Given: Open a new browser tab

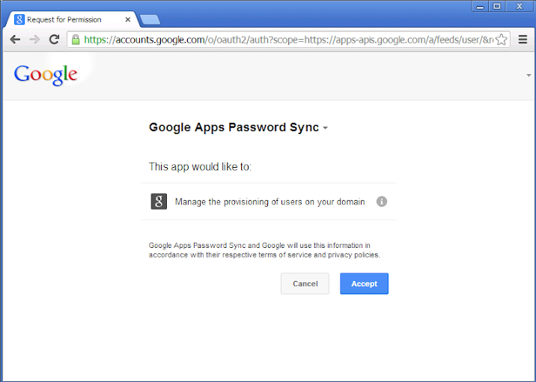Looking at the screenshot, I should tap(150, 19).
